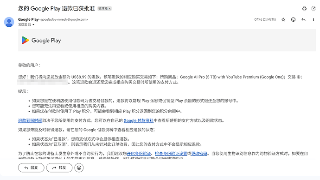
Task: Open the 退款到账时间 link
Action: [x=30, y=120]
